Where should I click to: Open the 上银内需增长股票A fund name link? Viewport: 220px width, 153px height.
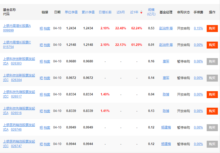click(17, 26)
